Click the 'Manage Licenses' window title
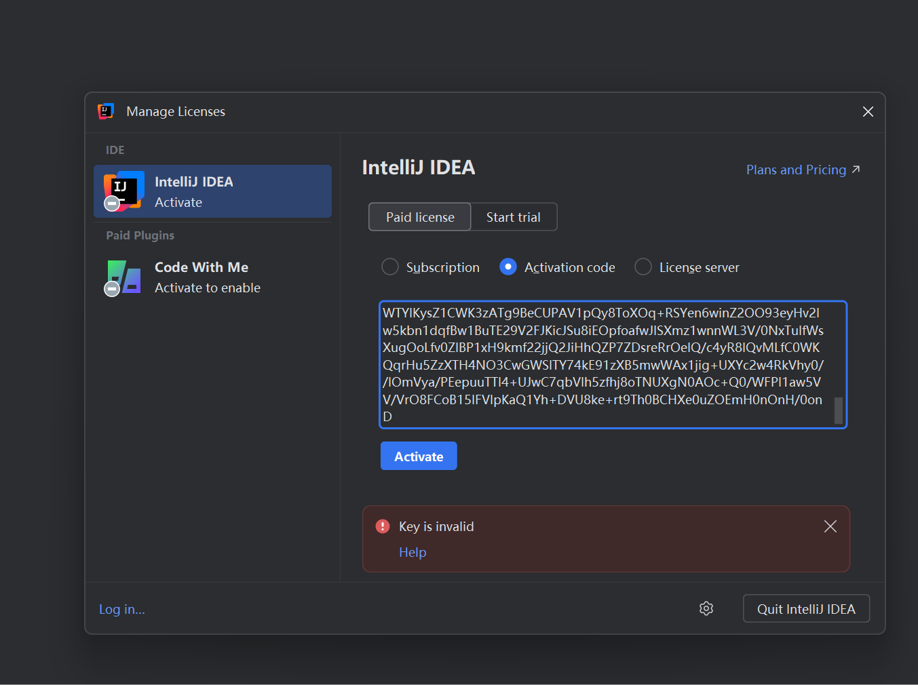The width and height of the screenshot is (918, 685). (x=176, y=111)
